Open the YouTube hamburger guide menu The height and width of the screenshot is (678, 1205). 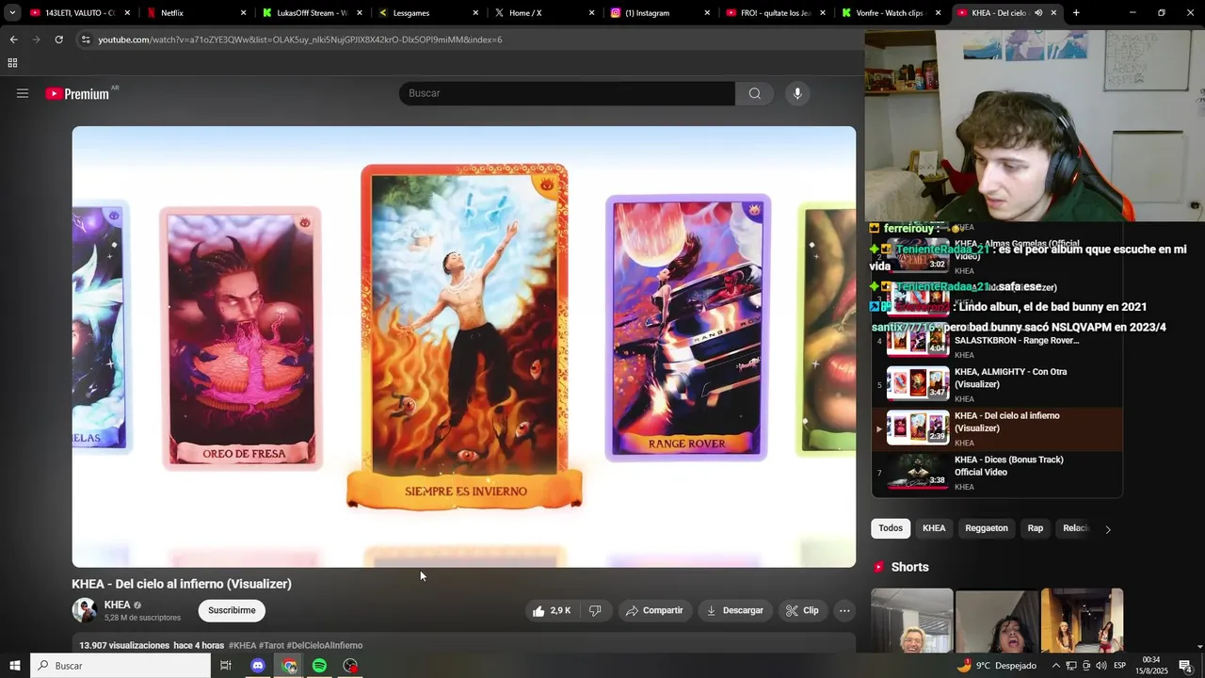[23, 93]
